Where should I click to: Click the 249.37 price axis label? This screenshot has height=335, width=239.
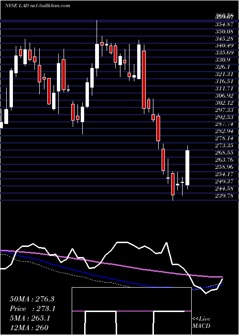pyautogui.click(x=224, y=181)
